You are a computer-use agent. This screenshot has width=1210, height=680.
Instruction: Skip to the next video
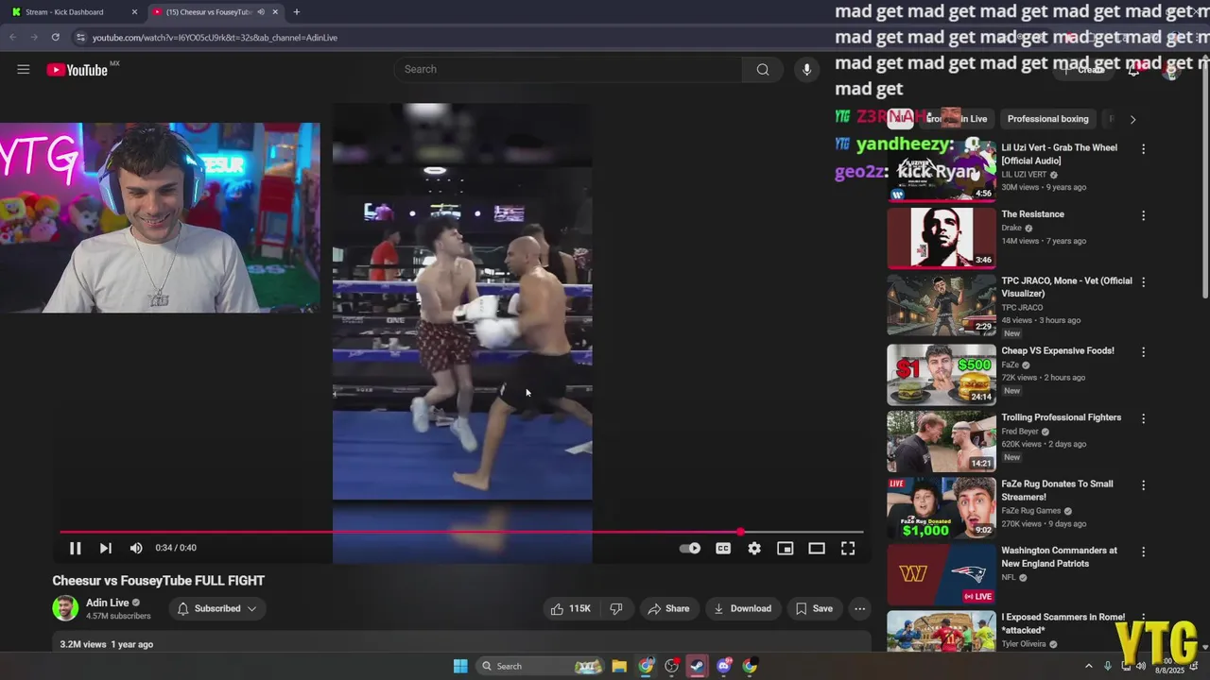click(x=106, y=548)
